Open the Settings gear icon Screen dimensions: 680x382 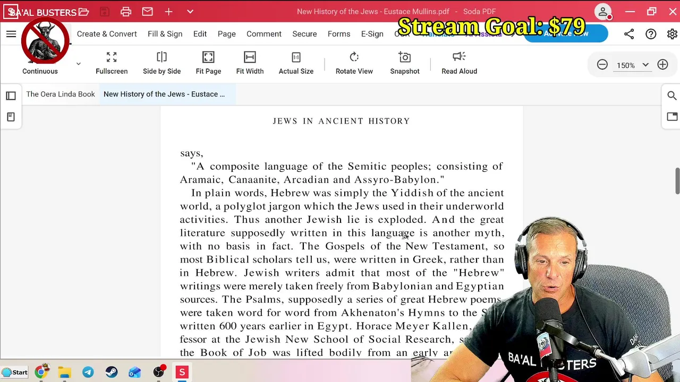click(672, 34)
